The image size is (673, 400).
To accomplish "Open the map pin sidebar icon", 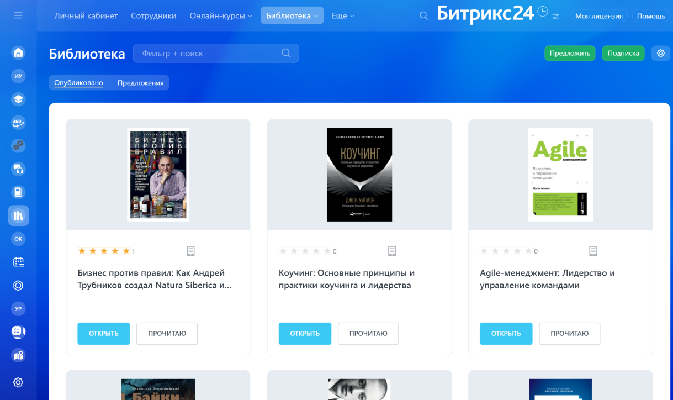I will 18,355.
